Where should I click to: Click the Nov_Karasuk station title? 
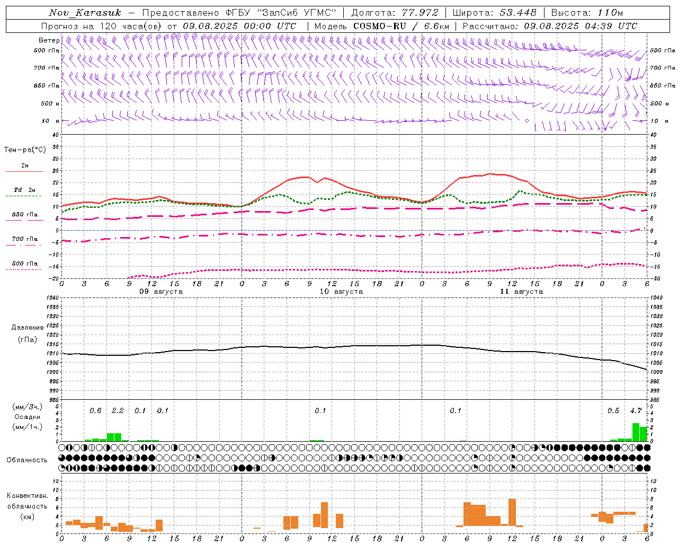[85, 13]
